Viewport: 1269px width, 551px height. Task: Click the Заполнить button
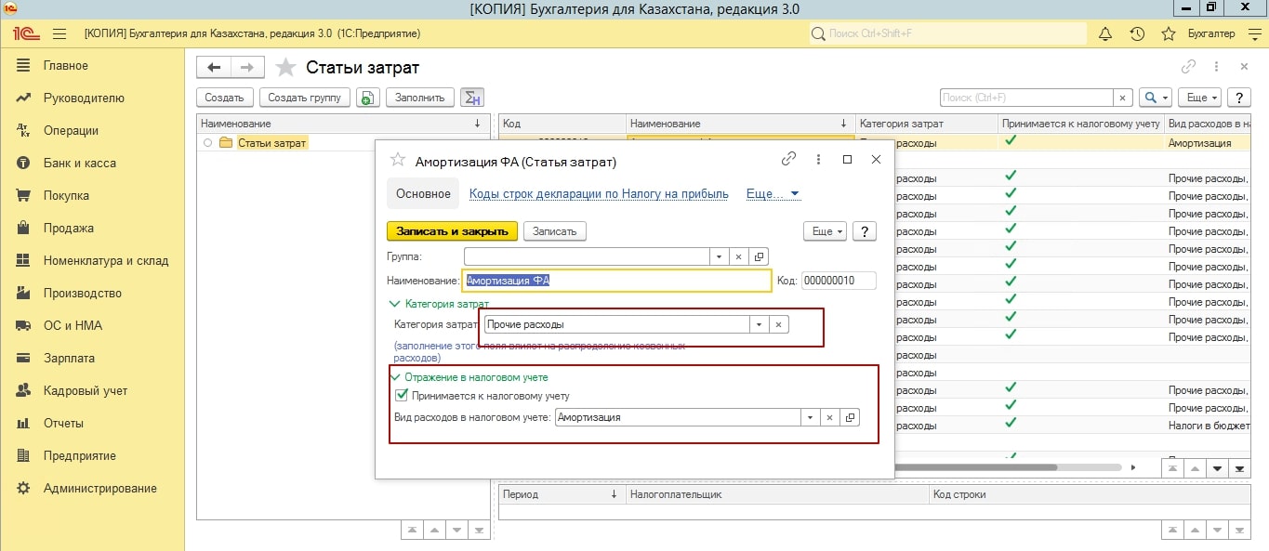coord(419,98)
